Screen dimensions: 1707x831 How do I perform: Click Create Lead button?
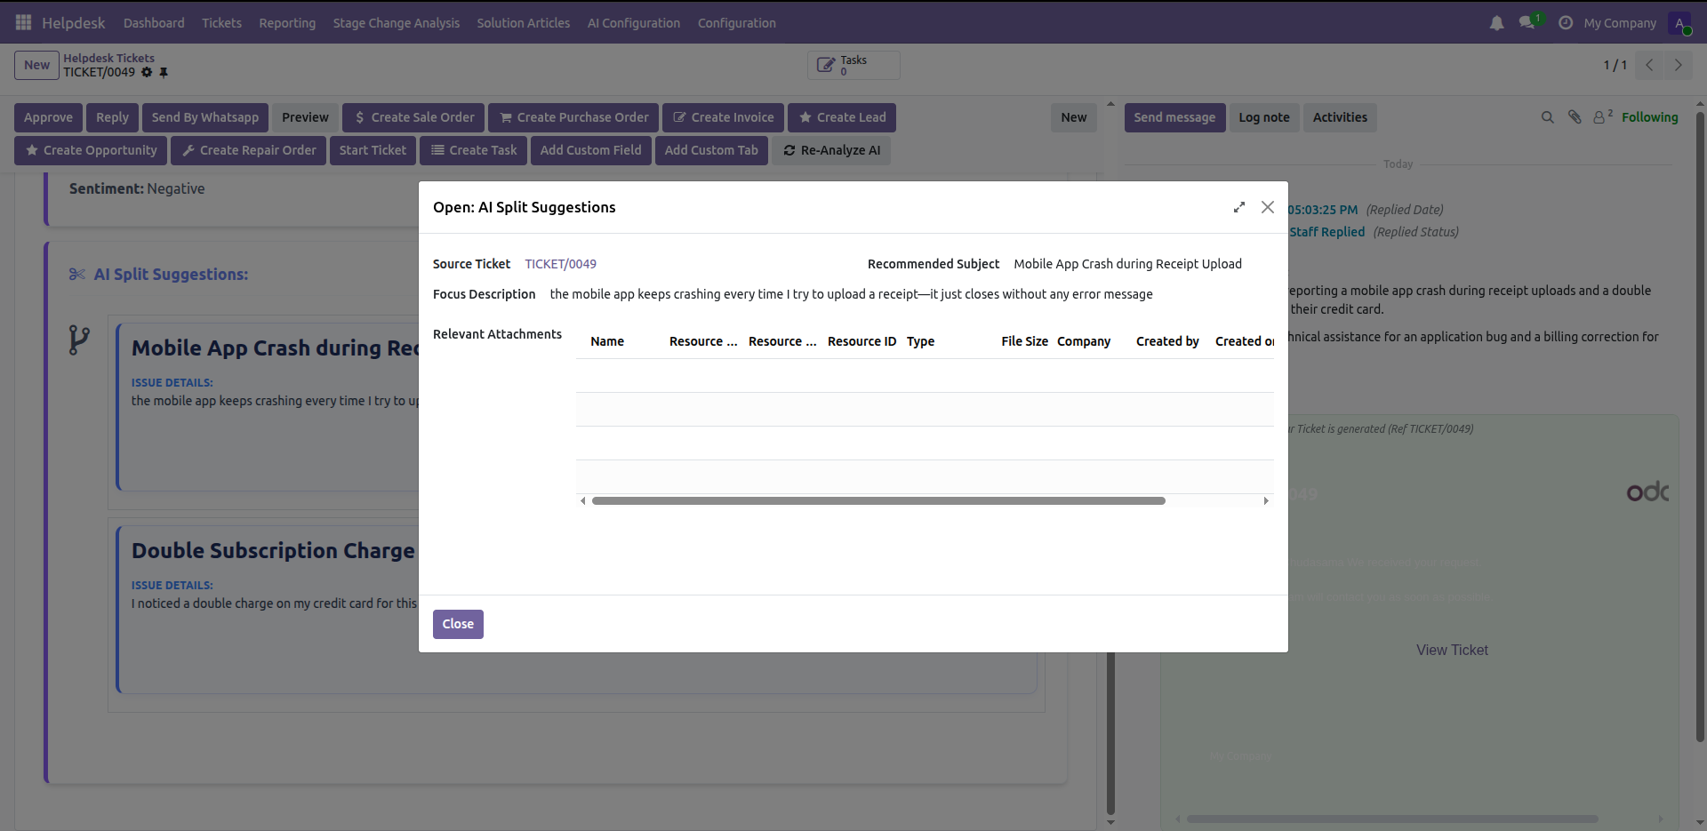tap(842, 117)
